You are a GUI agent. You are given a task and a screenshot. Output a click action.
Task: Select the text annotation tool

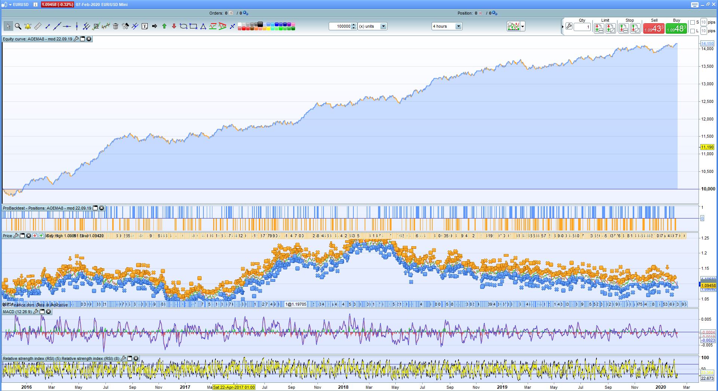click(x=145, y=26)
